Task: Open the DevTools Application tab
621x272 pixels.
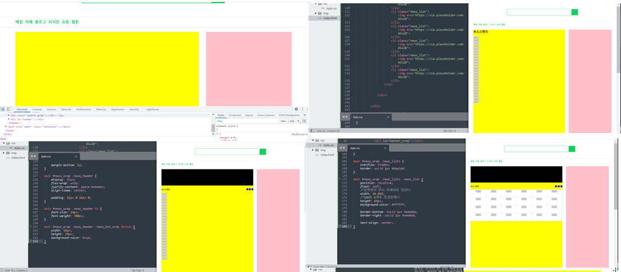Action: (x=118, y=109)
